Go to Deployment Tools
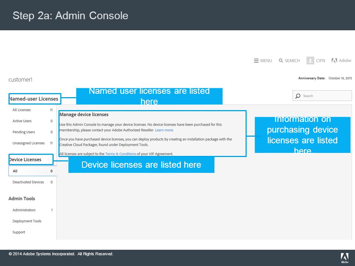The height and width of the screenshot is (266, 355). (x=27, y=221)
